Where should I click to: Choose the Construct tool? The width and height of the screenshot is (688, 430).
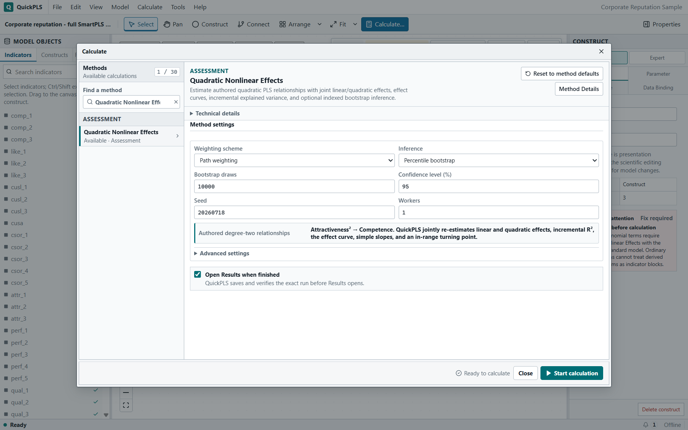[210, 24]
